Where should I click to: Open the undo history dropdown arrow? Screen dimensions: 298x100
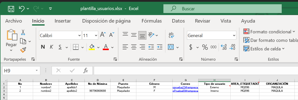coord(28,9)
